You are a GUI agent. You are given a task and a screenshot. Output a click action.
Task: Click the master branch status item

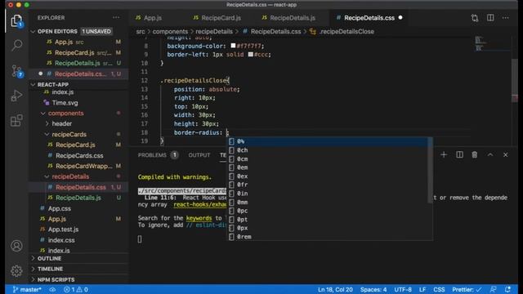pos(27,289)
